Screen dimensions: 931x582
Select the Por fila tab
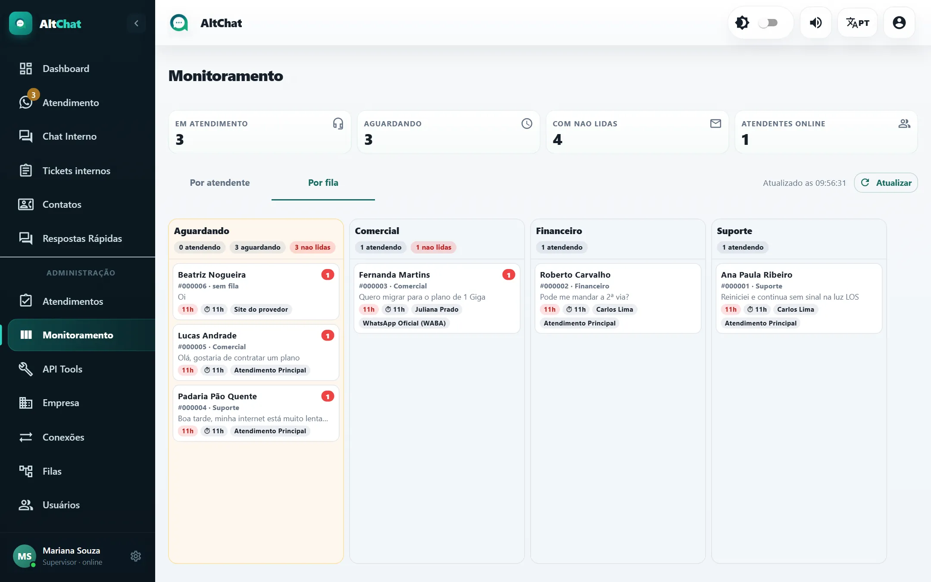tap(323, 183)
